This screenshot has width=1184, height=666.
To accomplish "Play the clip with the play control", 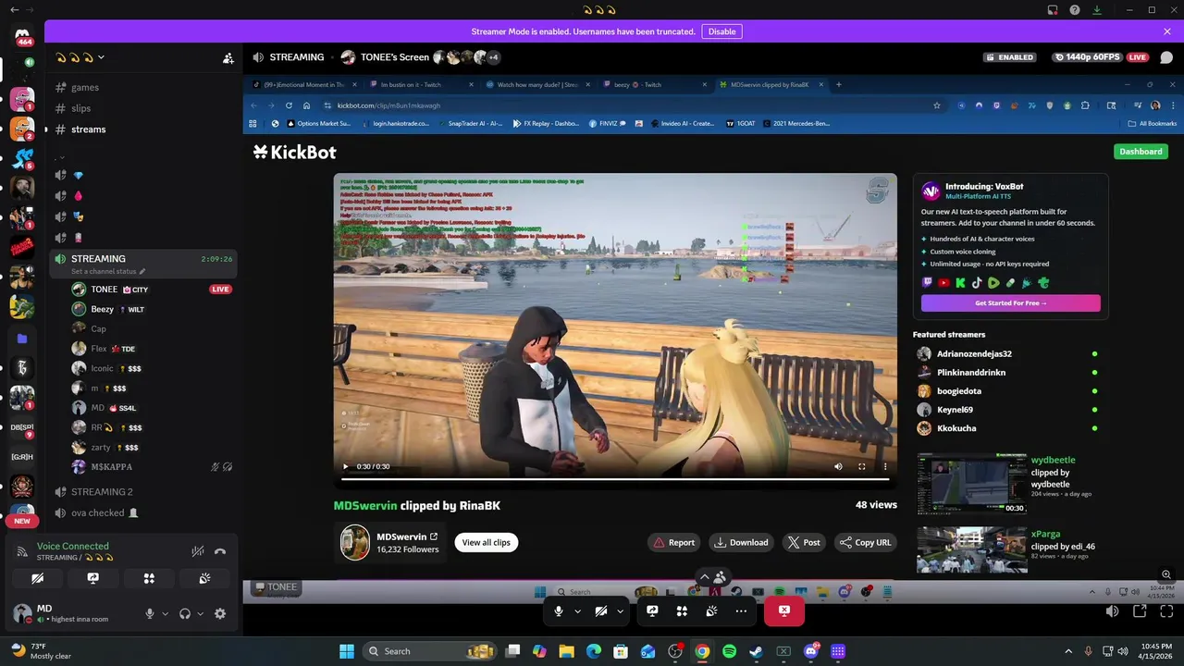I will click(x=345, y=466).
